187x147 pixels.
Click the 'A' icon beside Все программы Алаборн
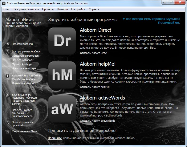(x=8, y=52)
